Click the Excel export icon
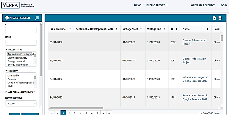Viewport: 229px width, 116px height. click(214, 18)
